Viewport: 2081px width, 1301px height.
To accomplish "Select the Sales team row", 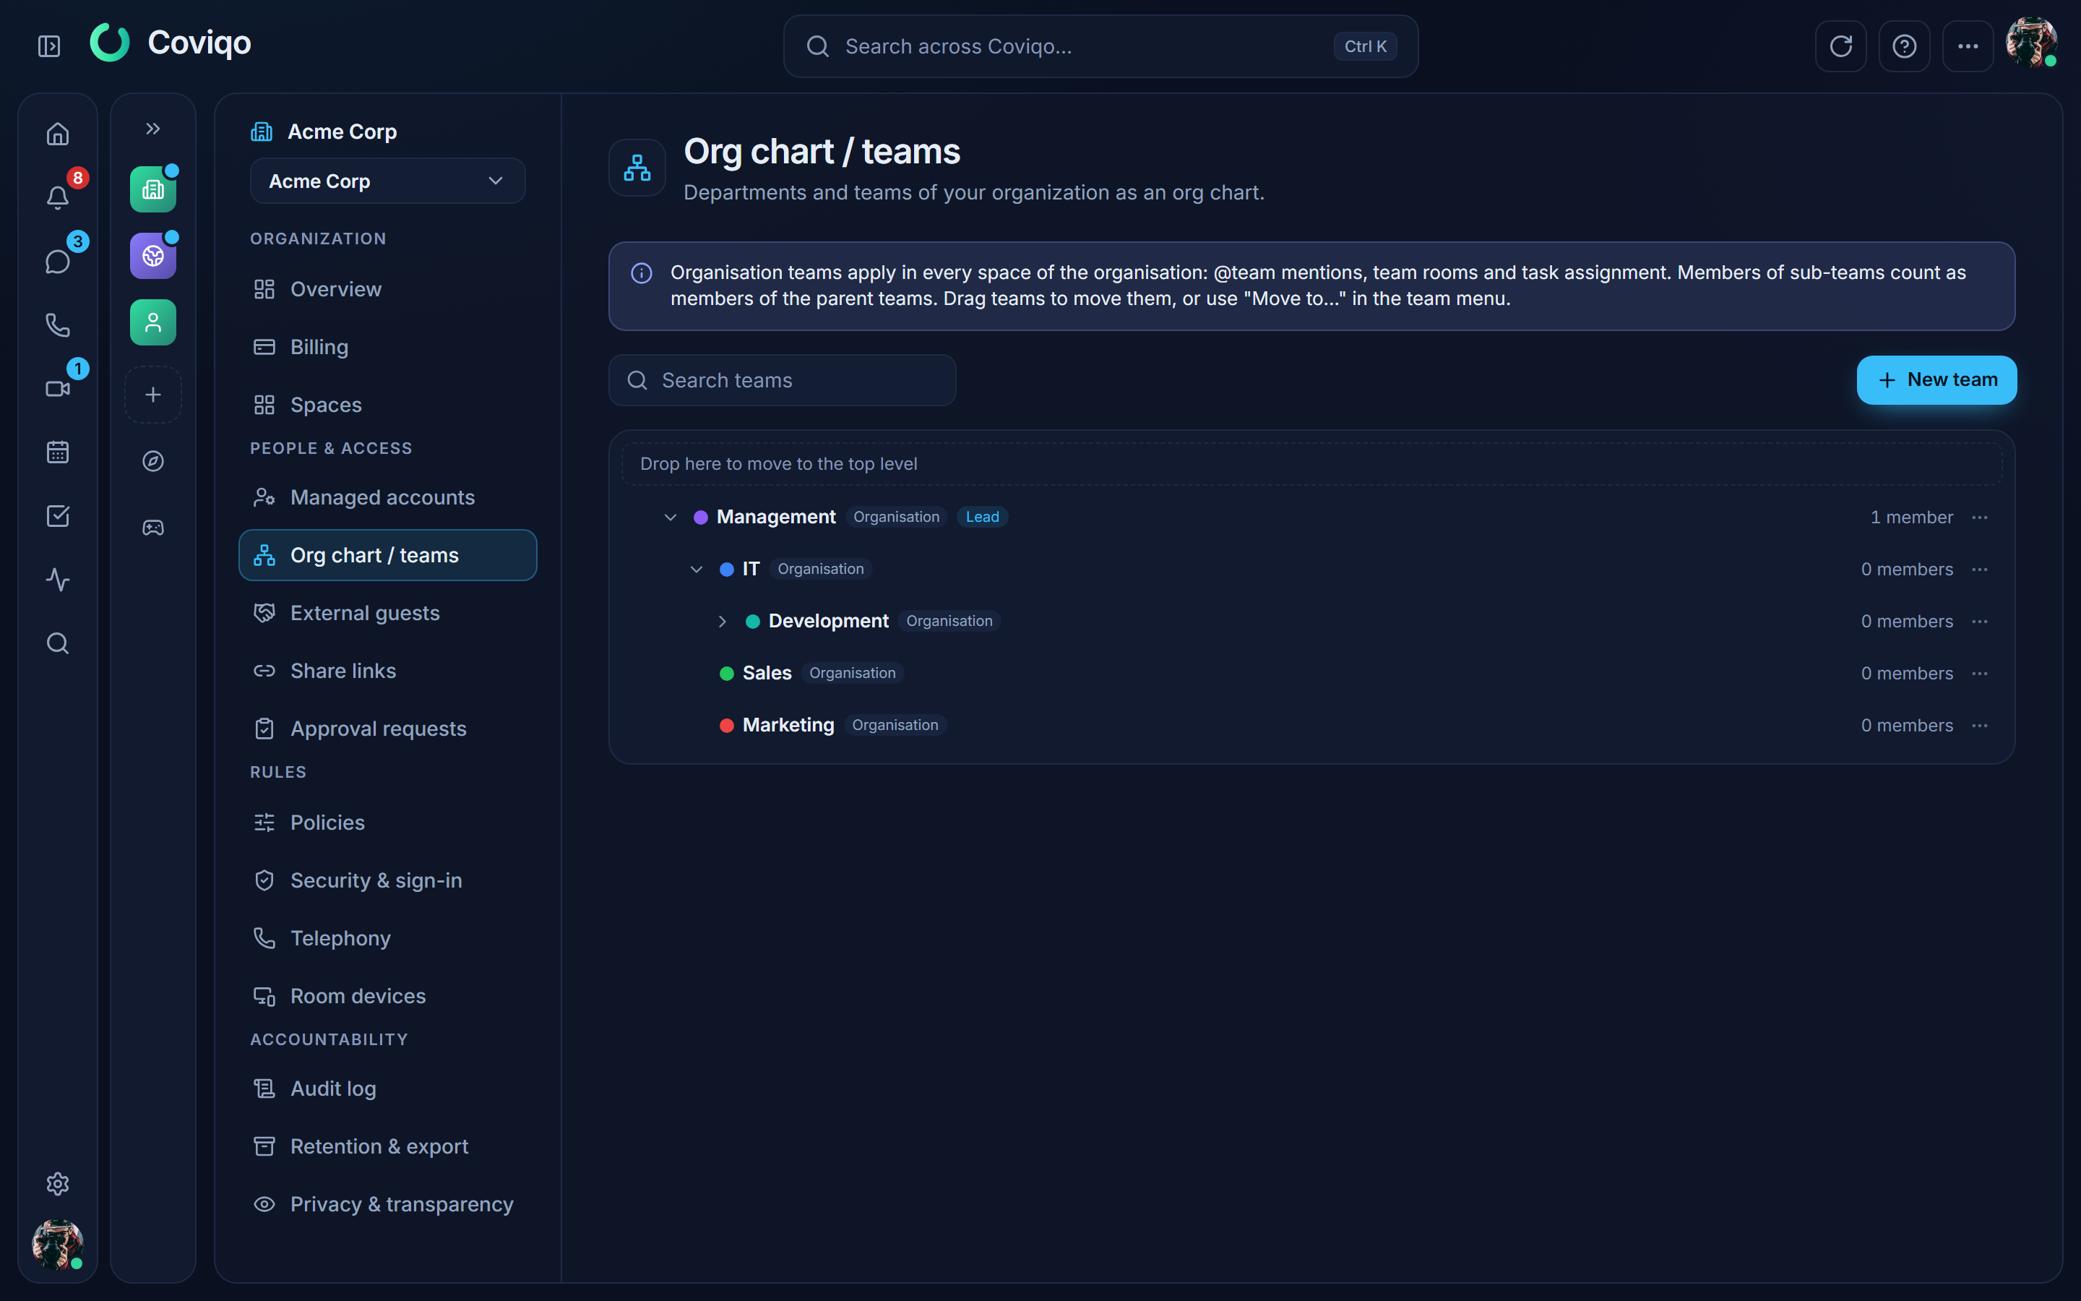I will [x=1311, y=673].
